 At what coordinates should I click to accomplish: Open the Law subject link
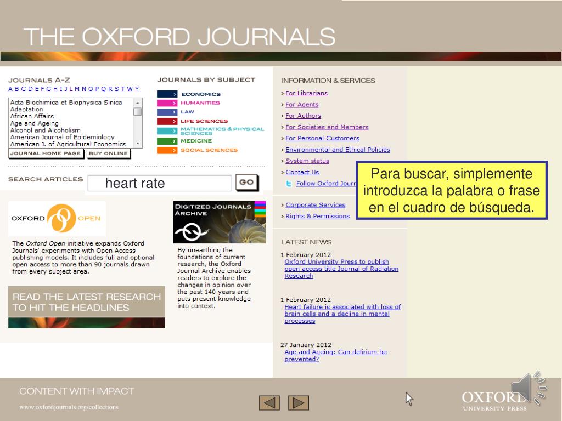tap(187, 112)
